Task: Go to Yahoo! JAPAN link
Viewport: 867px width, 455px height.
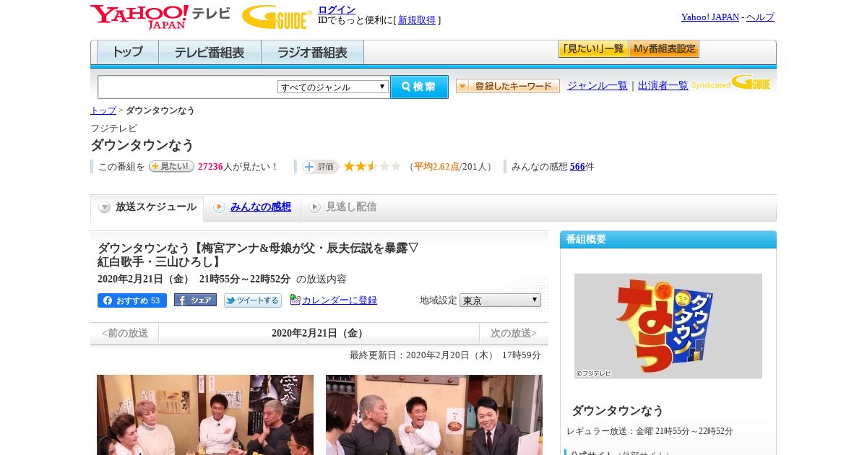Action: tap(710, 17)
